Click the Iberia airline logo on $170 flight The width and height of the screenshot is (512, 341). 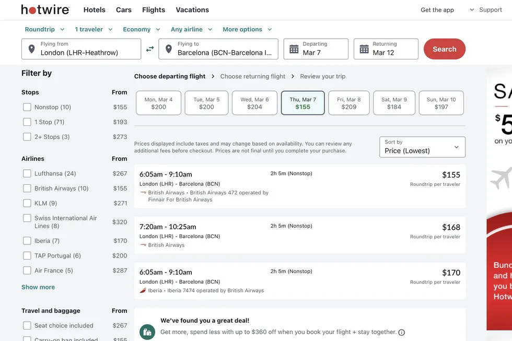click(x=143, y=290)
